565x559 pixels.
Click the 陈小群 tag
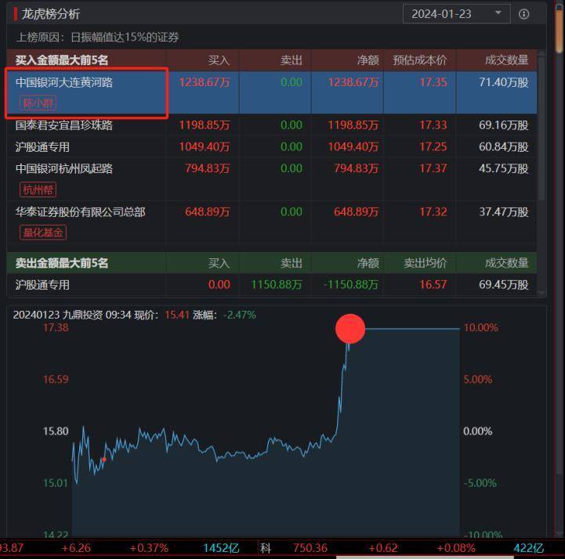pos(38,103)
